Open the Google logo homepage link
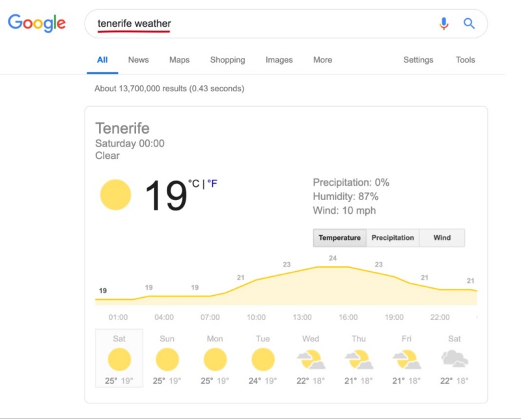The height and width of the screenshot is (419, 521). click(37, 23)
